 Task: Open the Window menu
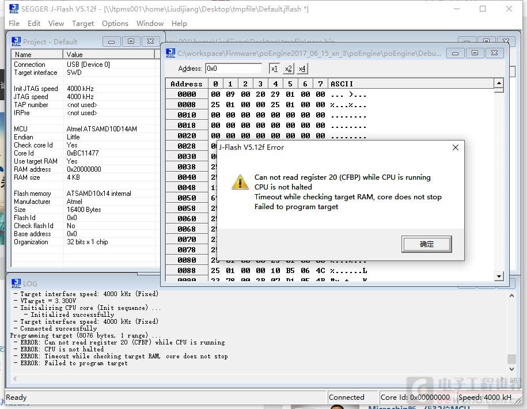[150, 24]
